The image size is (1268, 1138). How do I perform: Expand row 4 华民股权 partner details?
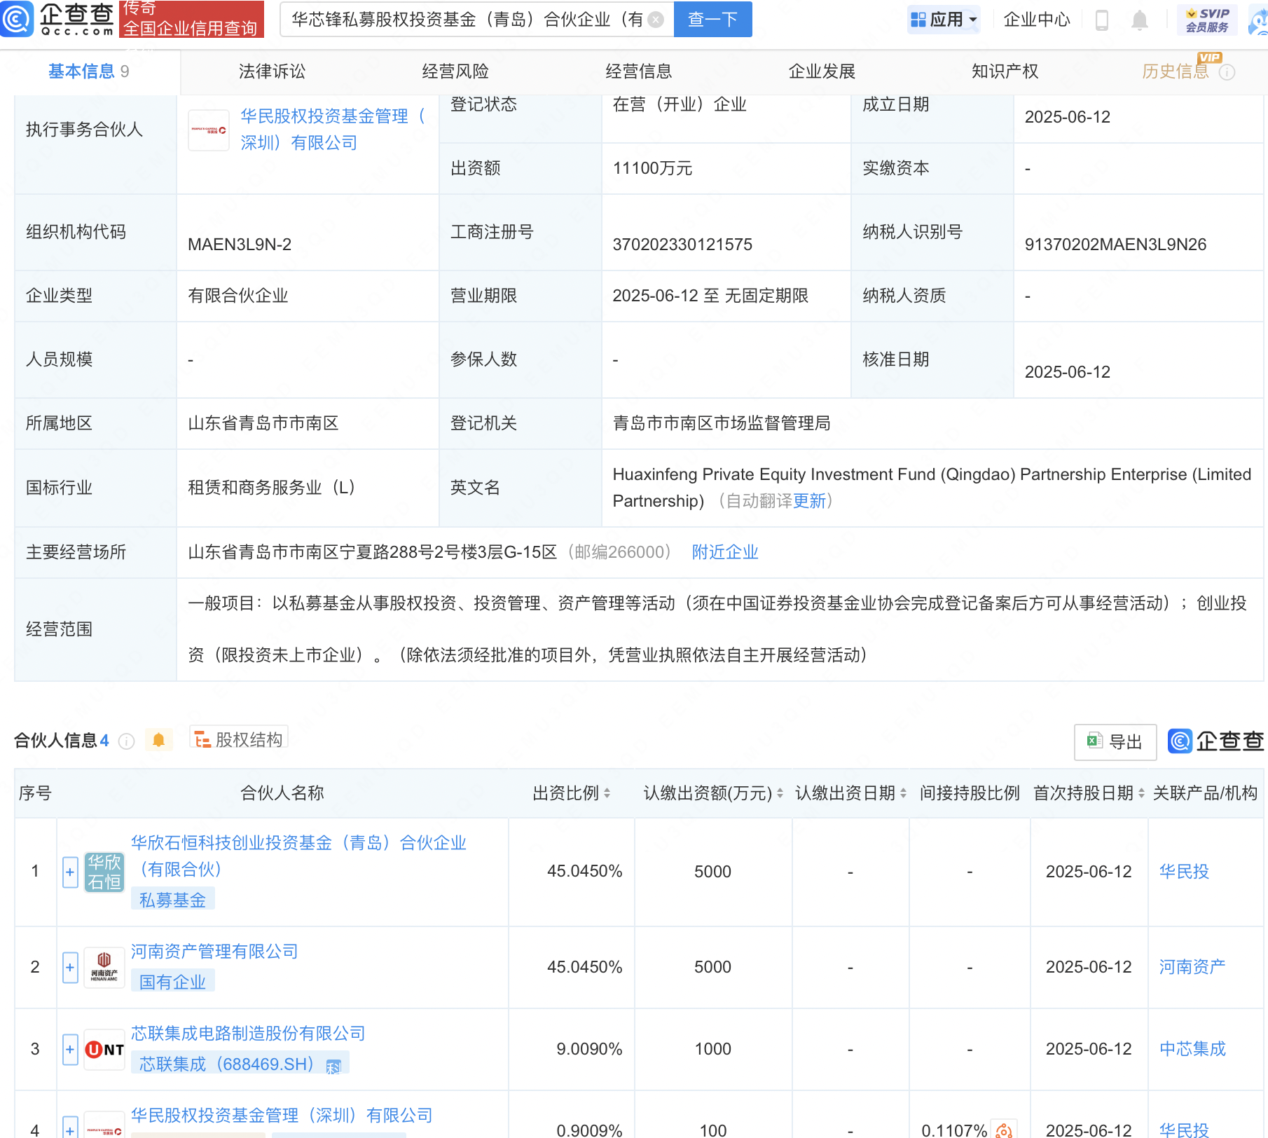[70, 1128]
